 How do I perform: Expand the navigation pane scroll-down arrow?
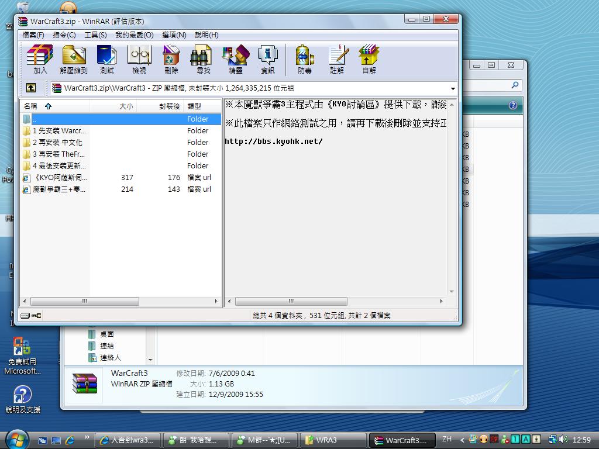pos(150,360)
